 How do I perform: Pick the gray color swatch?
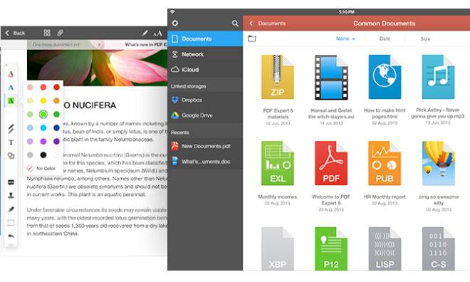[x=30, y=155]
